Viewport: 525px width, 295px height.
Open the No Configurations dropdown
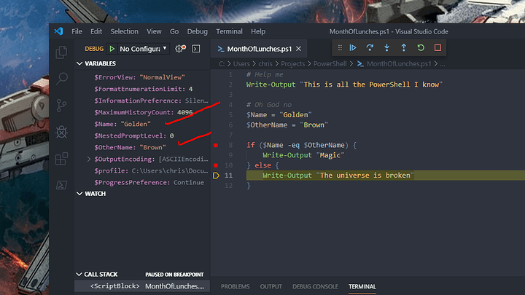(x=143, y=49)
